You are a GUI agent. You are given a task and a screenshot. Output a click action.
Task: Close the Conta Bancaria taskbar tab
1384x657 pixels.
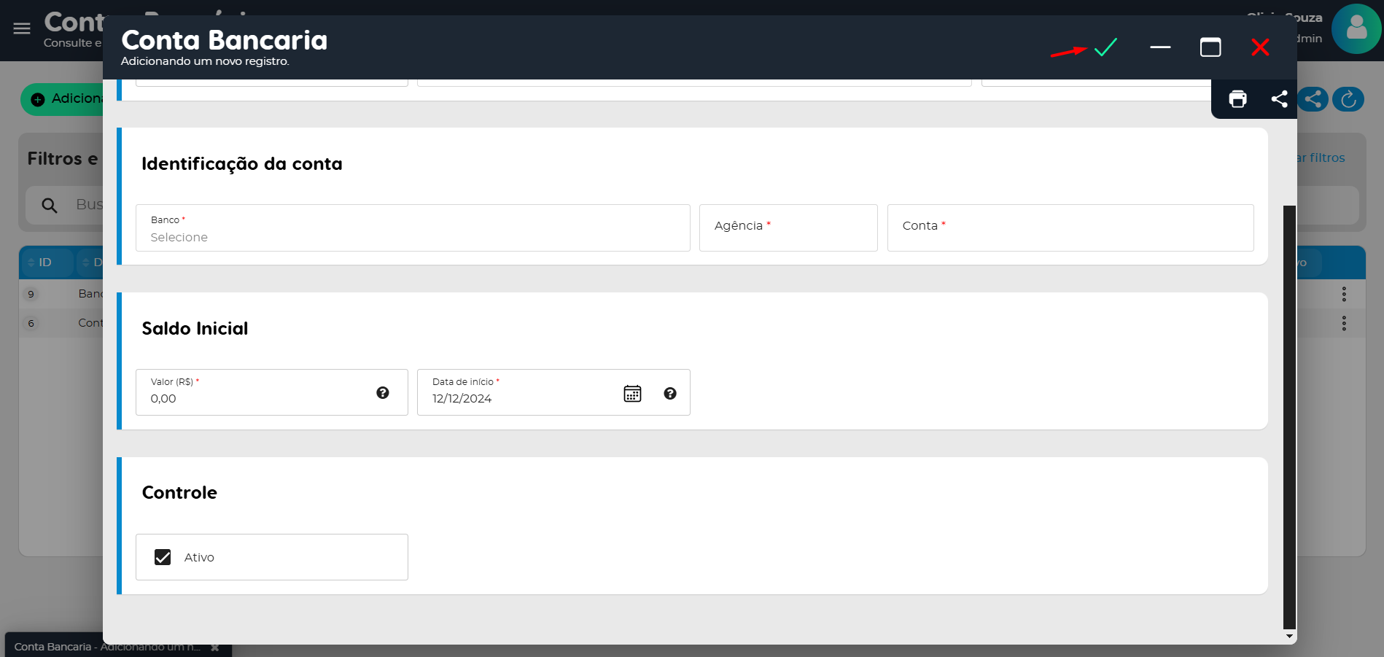[x=215, y=648]
